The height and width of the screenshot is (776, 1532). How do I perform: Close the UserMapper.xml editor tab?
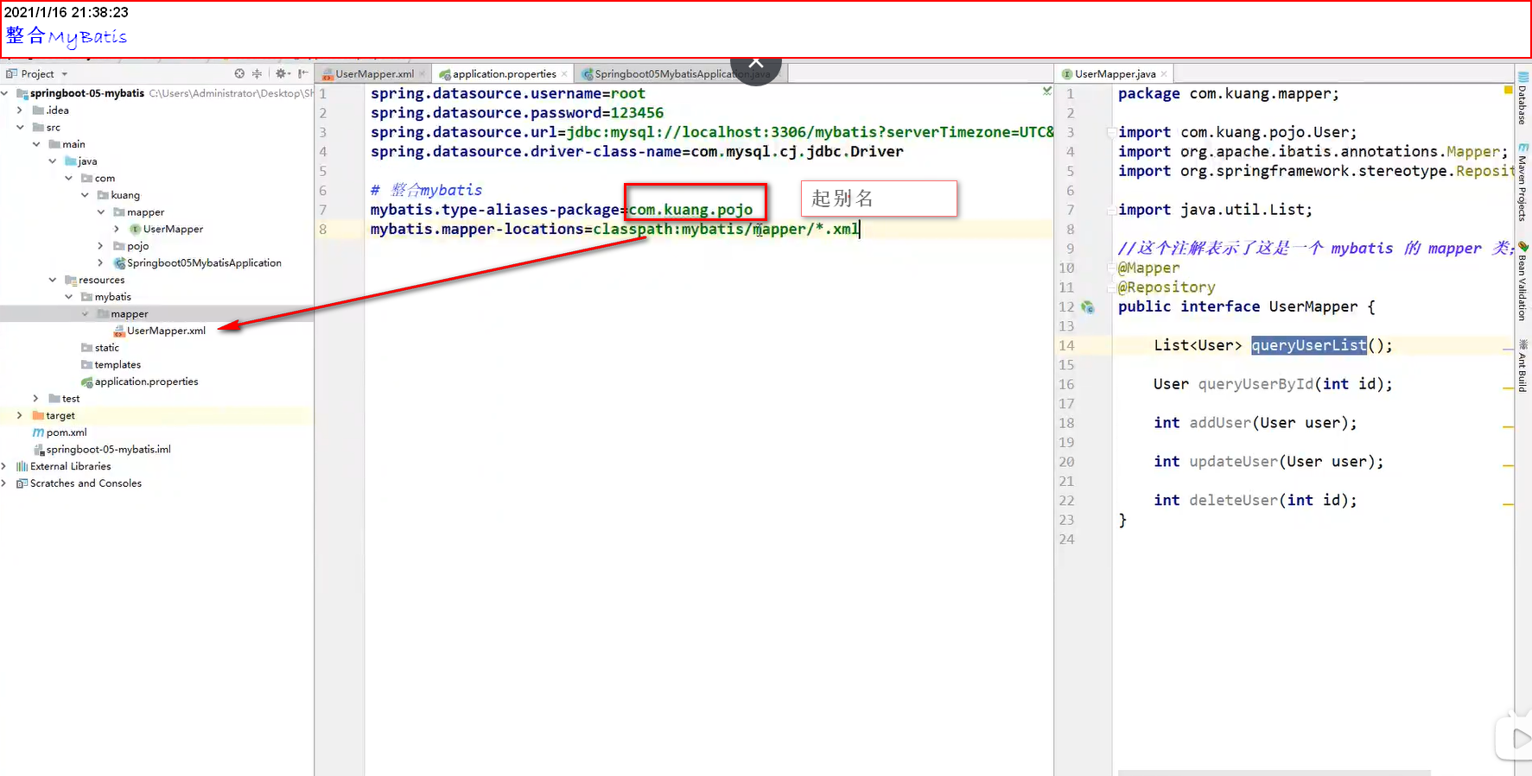422,74
